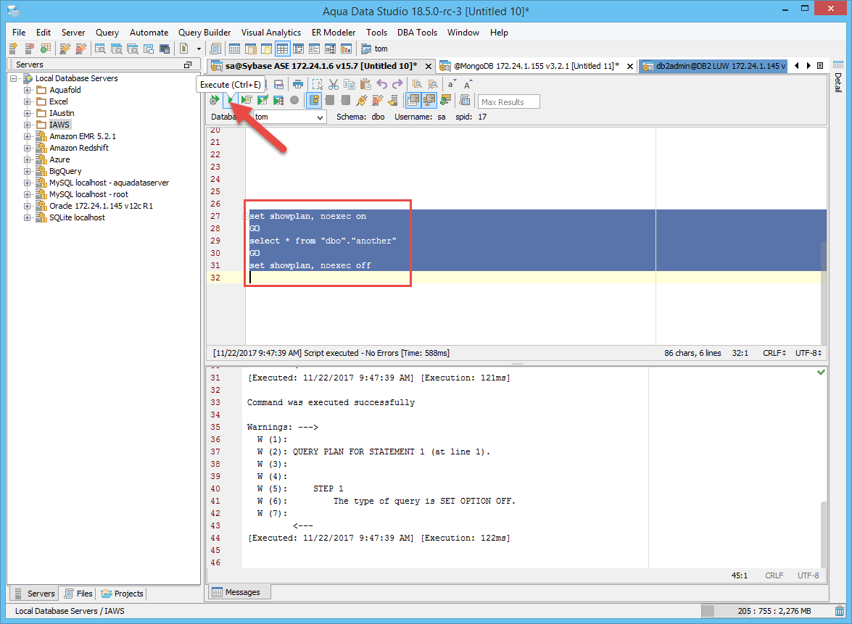Click the Select All dashed-rectangle icon
Screen dimensions: 852x624
318,84
